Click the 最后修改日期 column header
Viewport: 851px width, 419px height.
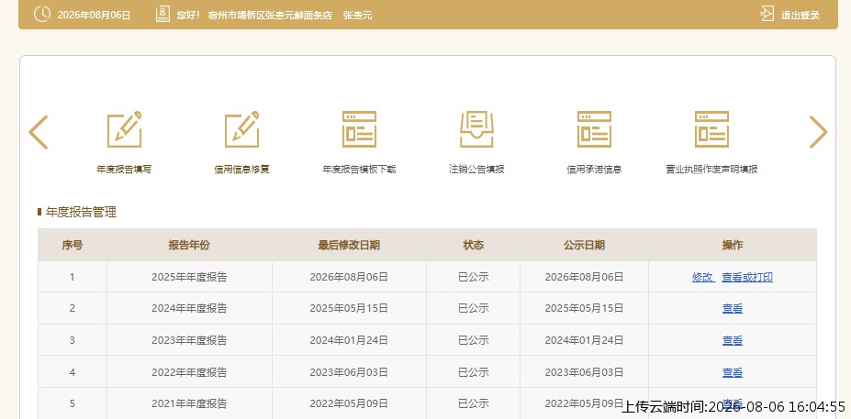[349, 245]
